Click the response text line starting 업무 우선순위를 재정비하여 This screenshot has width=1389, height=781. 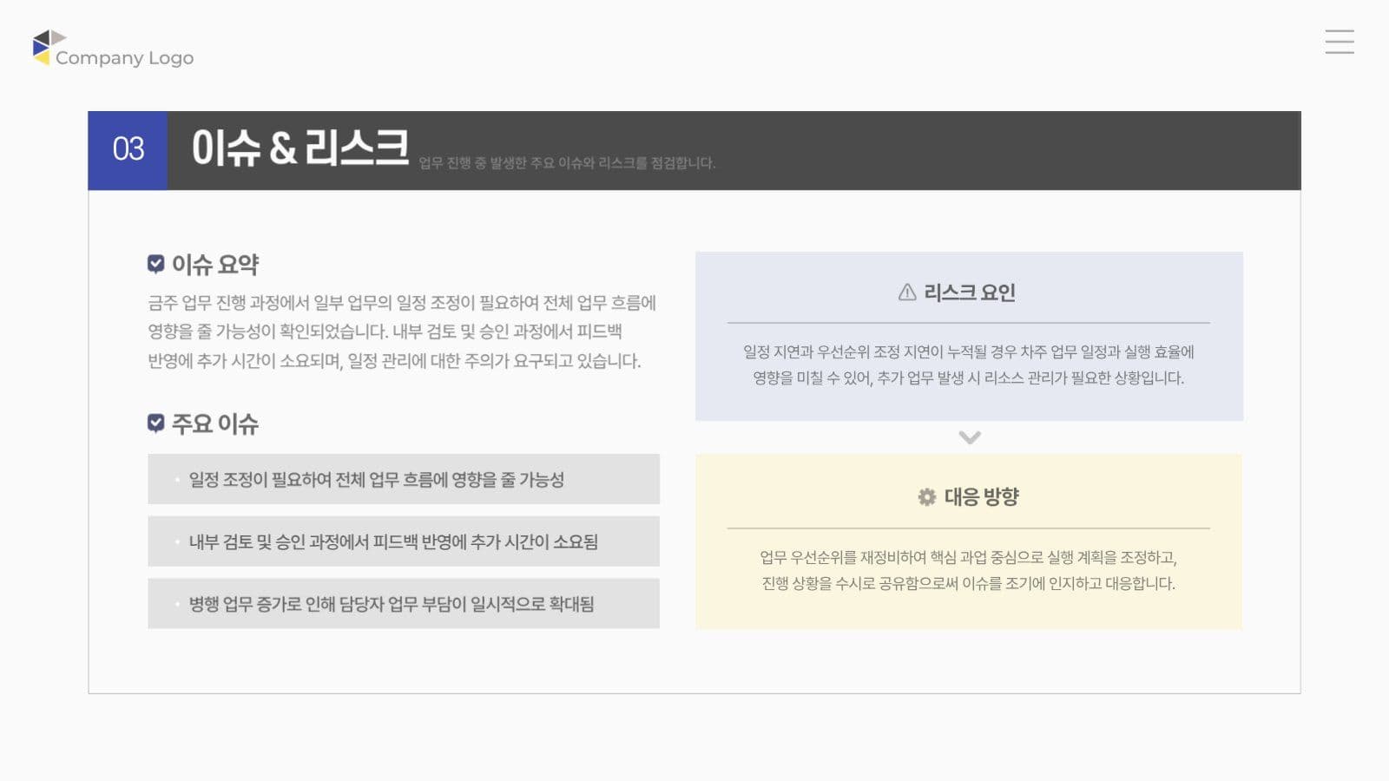969,557
